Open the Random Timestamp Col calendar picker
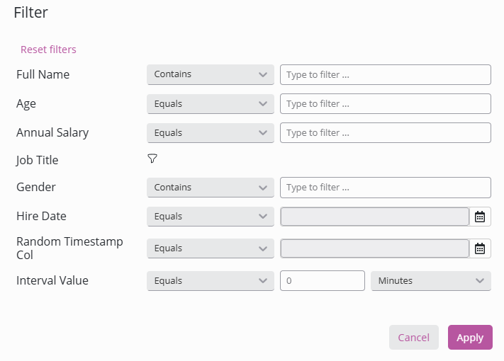This screenshot has height=361, width=504. click(480, 248)
